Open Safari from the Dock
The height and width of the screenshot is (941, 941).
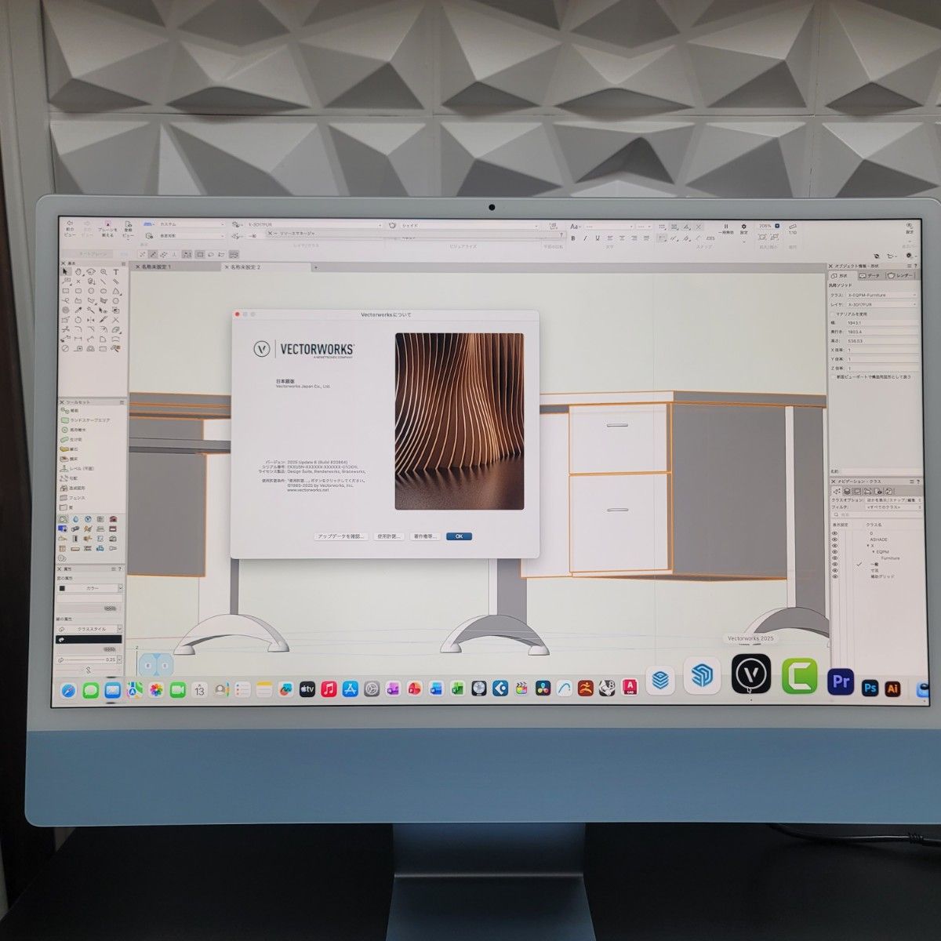pyautogui.click(x=69, y=690)
